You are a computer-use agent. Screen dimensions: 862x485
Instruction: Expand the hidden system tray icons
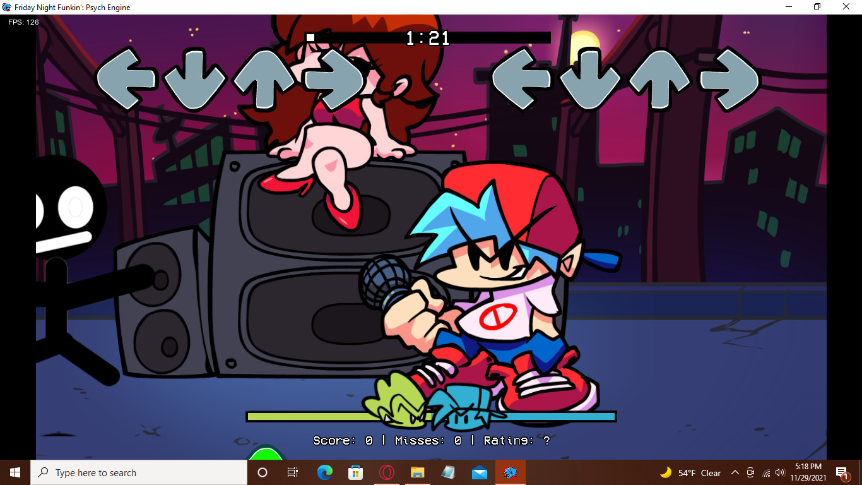[x=735, y=472]
